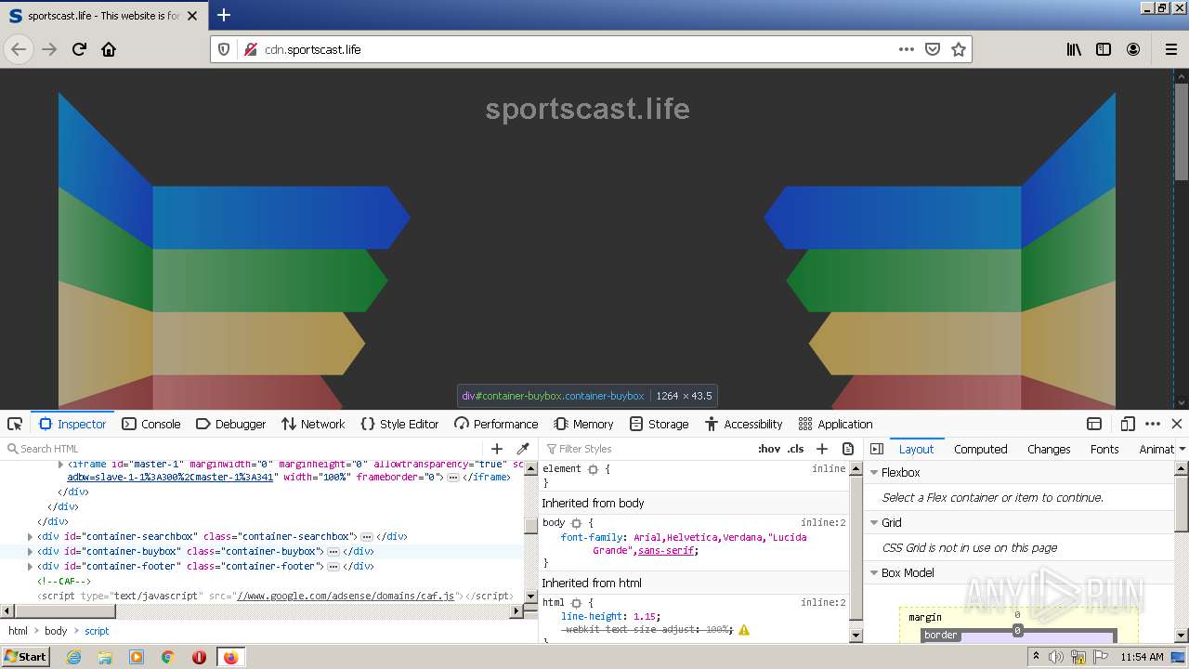Open the volume icon in system tray
This screenshot has width=1189, height=669.
(x=1056, y=657)
